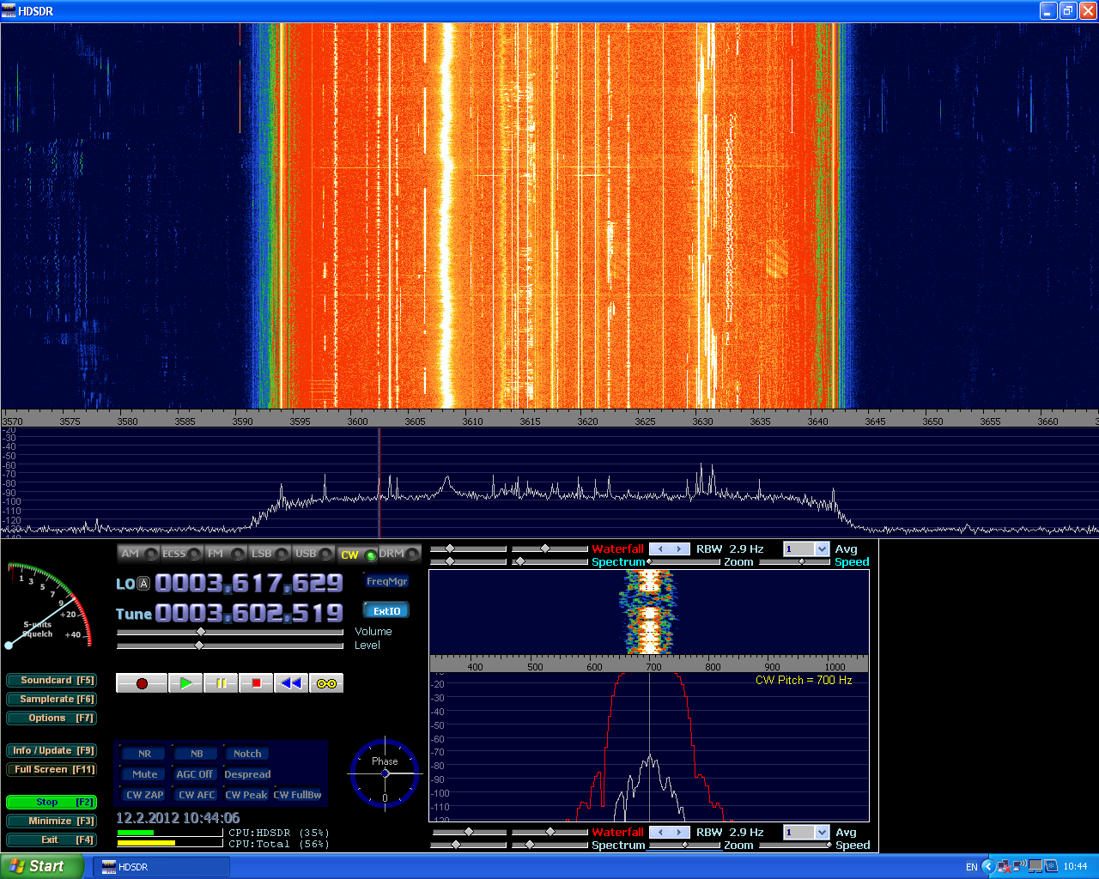
Task: Click the right arrow of the upper RBW stepper
Action: click(x=679, y=549)
